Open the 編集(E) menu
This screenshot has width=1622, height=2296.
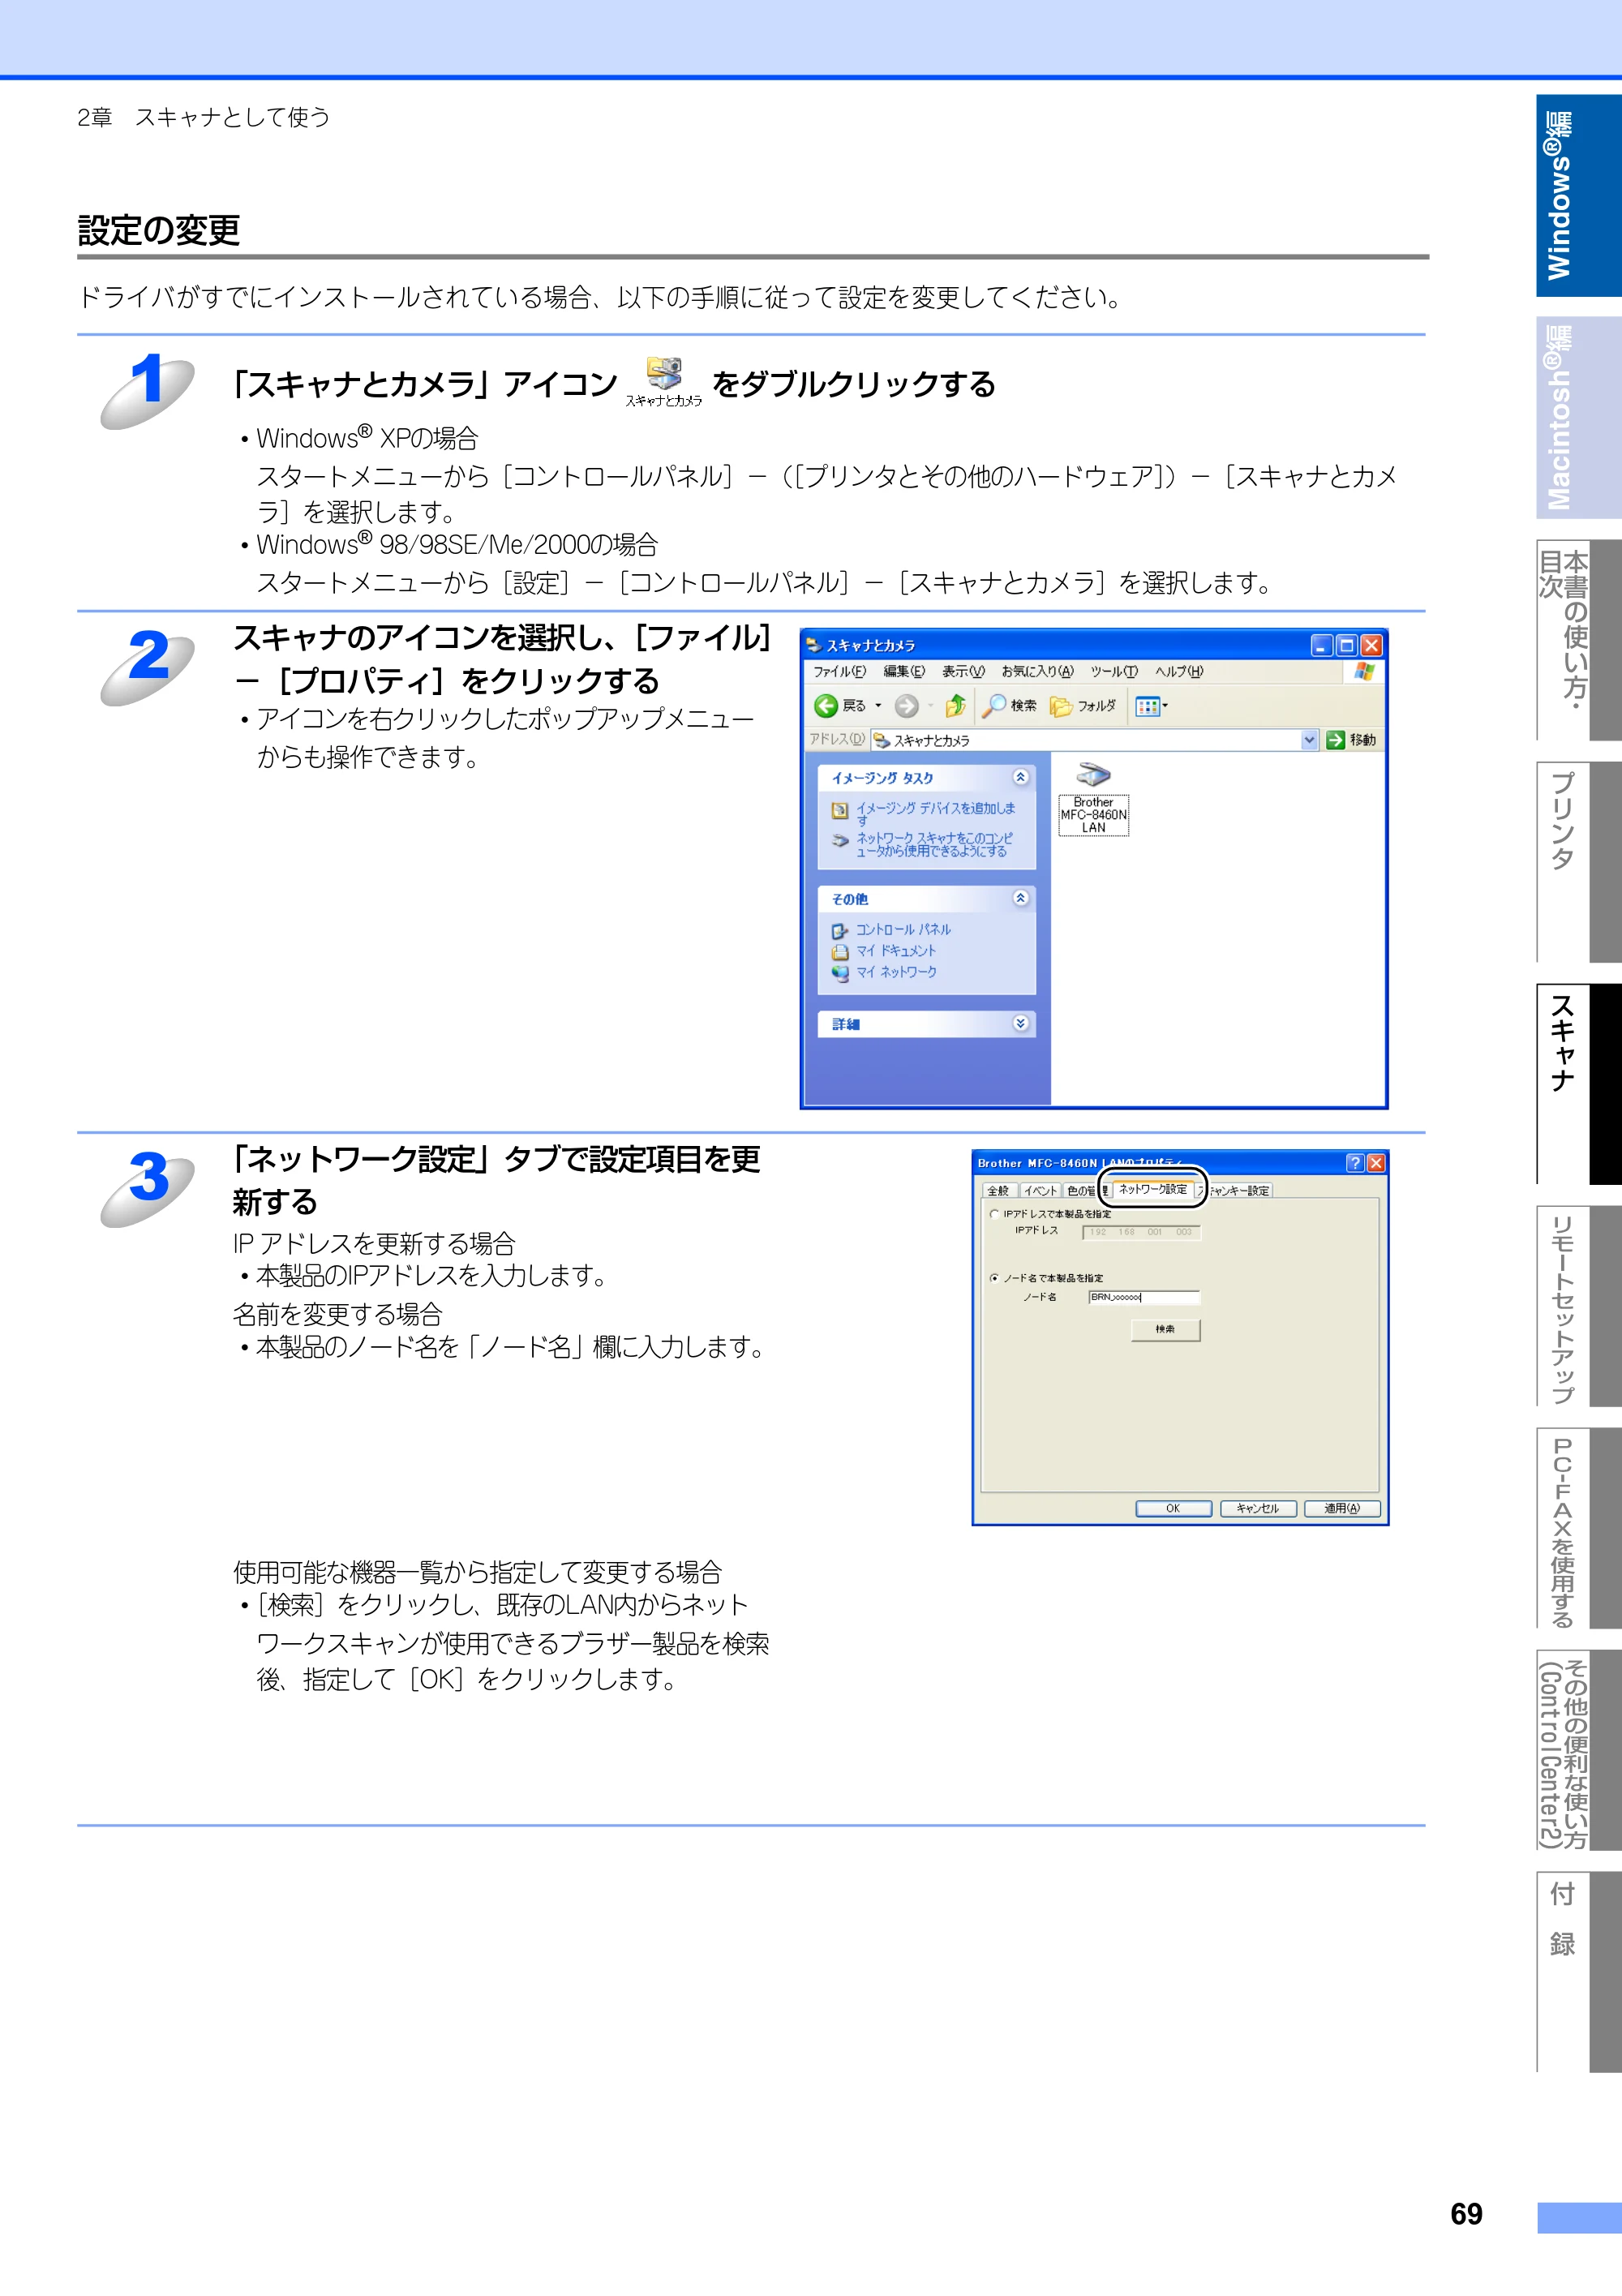tap(904, 672)
